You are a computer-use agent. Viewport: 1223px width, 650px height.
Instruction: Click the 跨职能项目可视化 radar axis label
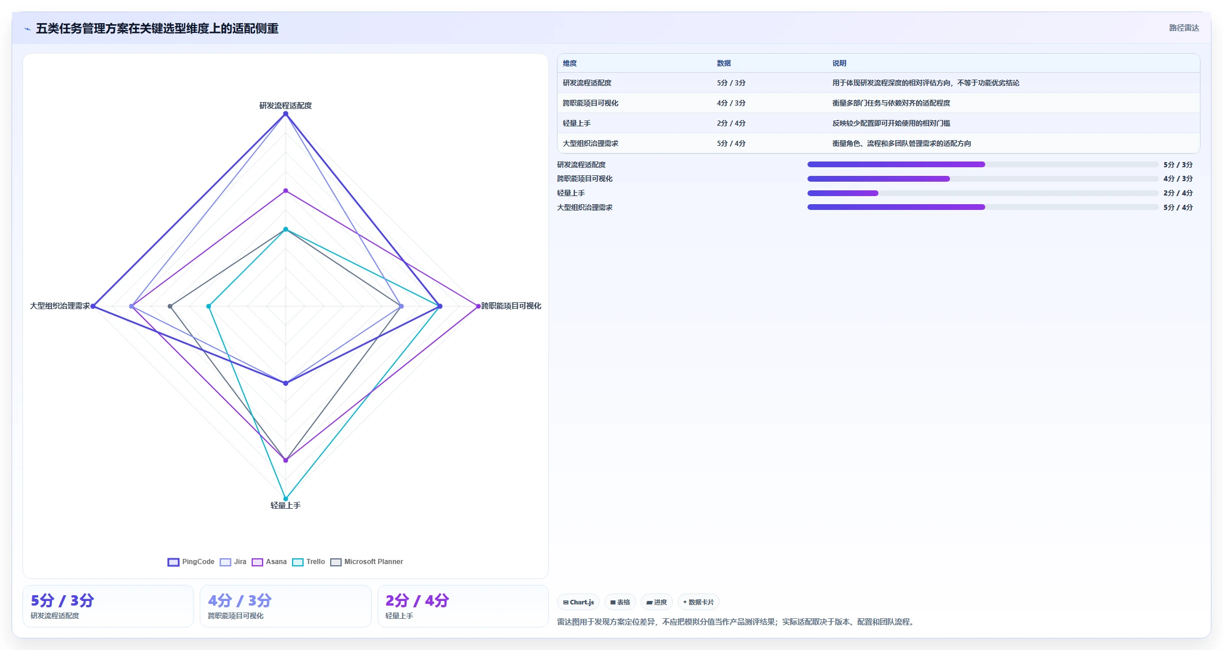(511, 306)
